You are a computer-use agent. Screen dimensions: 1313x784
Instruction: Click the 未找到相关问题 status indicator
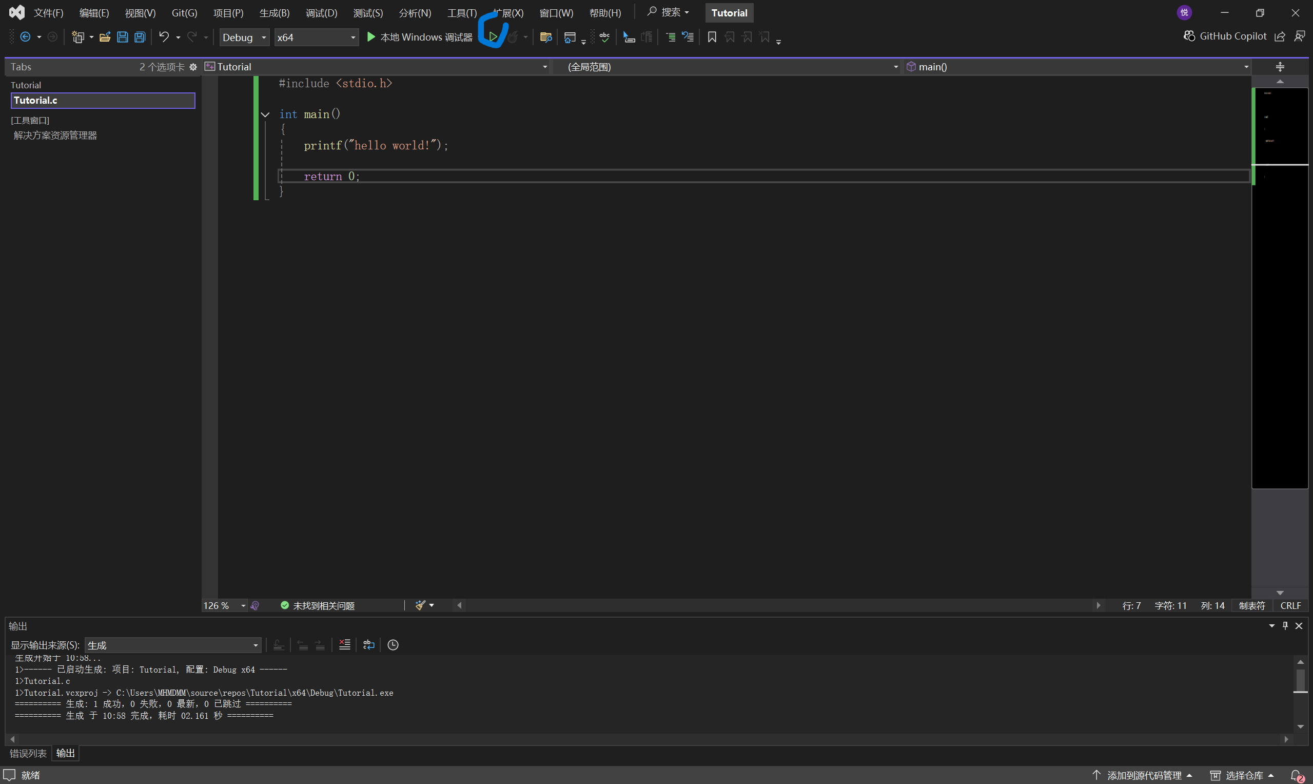click(318, 605)
